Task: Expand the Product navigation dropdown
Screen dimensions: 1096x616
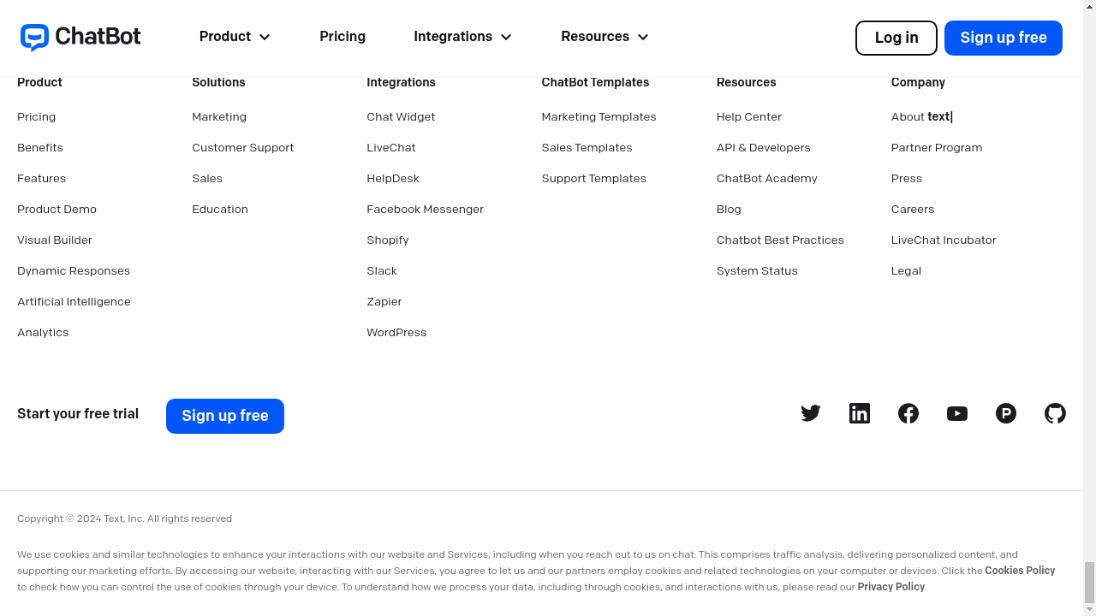Action: (x=235, y=37)
